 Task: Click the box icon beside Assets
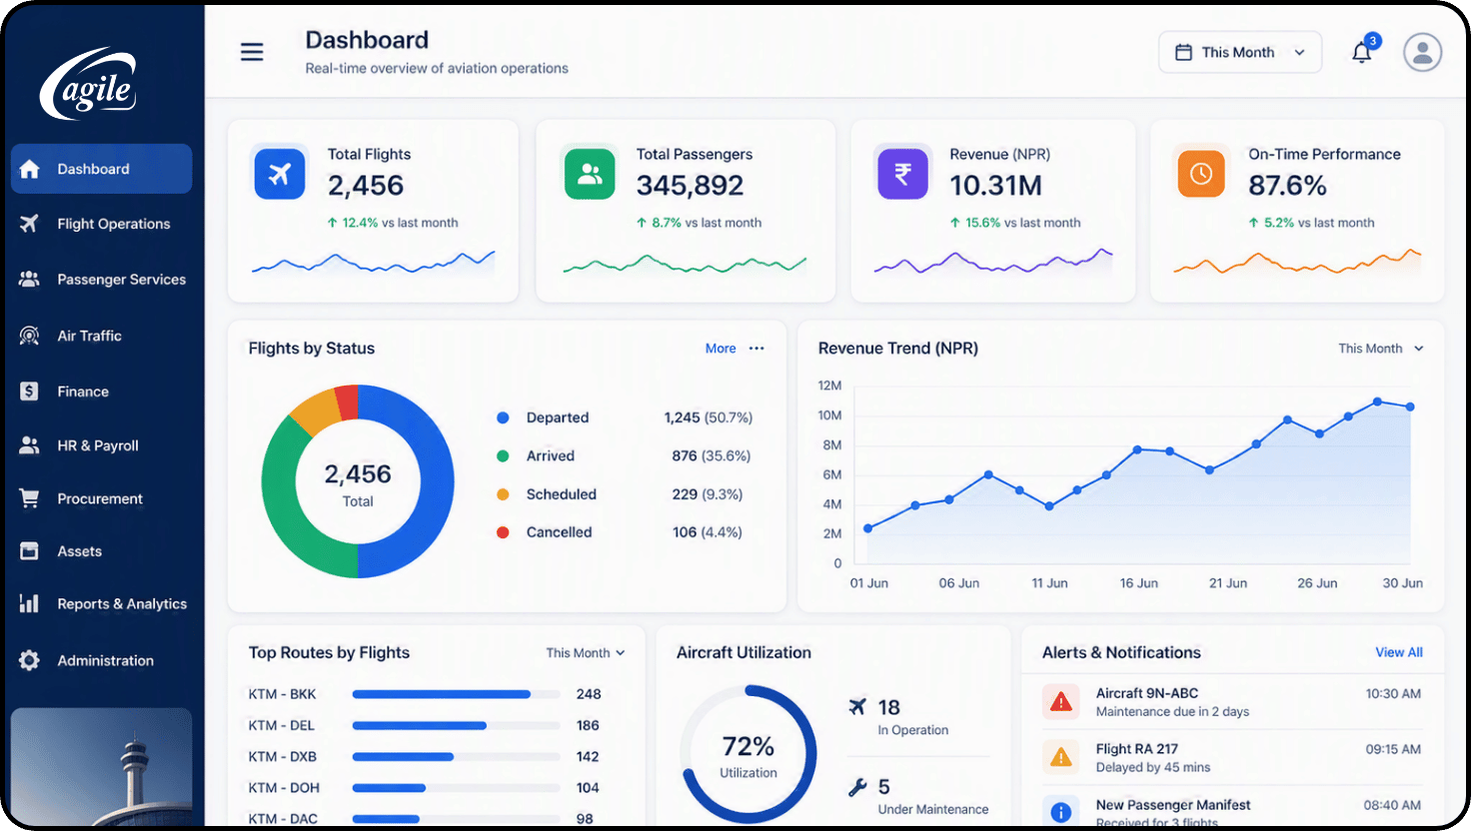(30, 551)
